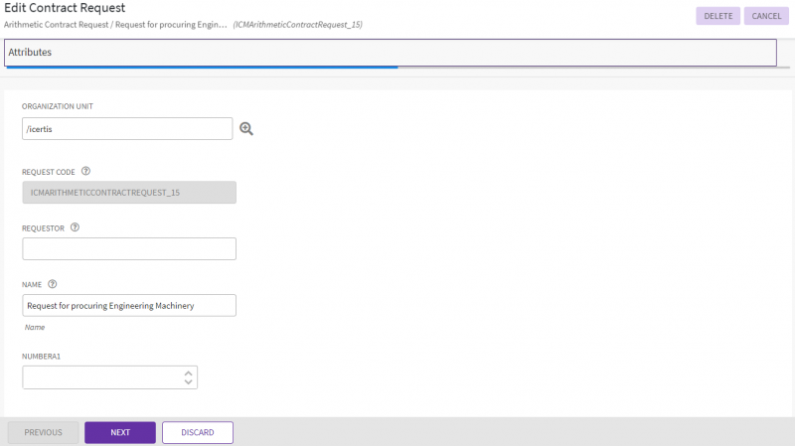Screen dimensions: 795x446
Task: Go back with the PREVIOUS button
Action: click(x=43, y=432)
